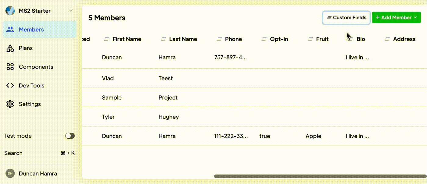Click the Settings gear icon
The width and height of the screenshot is (427, 184).
[10, 104]
